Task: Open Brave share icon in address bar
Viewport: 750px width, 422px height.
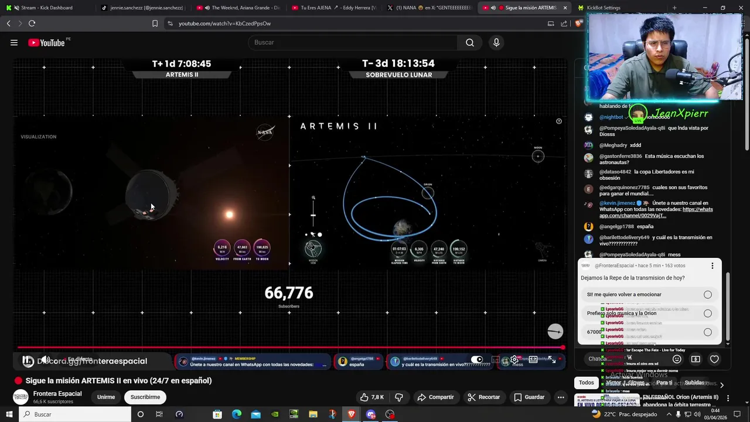Action: click(564, 23)
